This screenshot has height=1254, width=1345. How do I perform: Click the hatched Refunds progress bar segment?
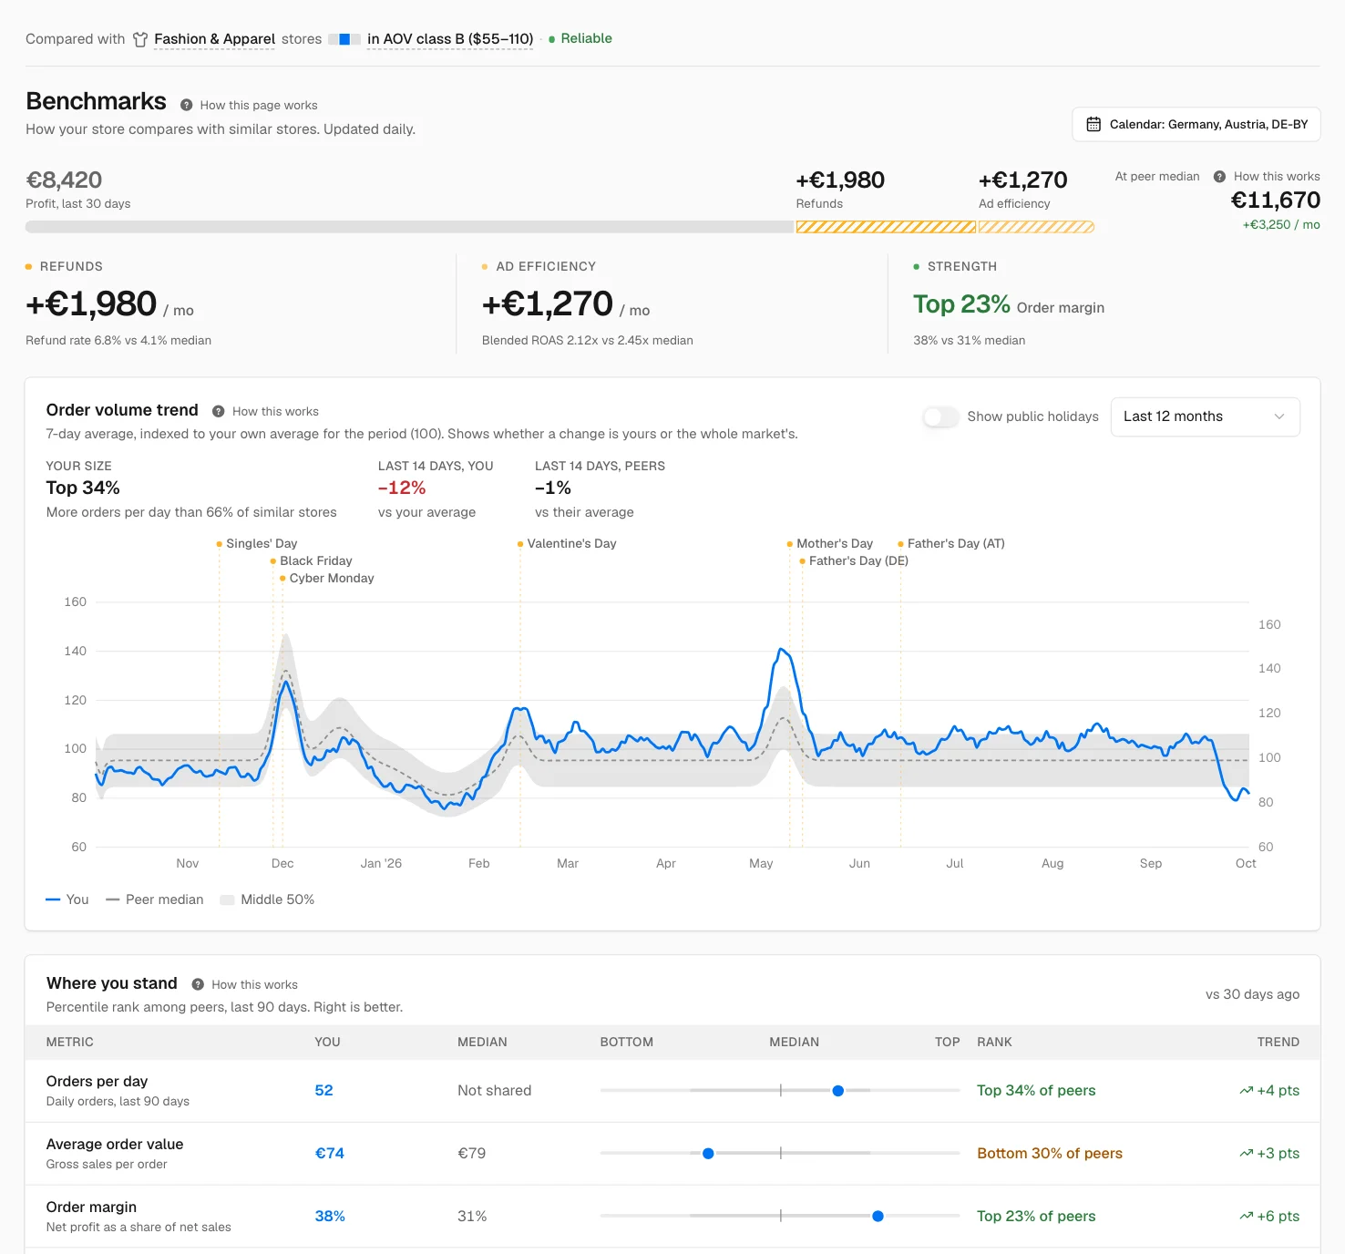click(886, 227)
